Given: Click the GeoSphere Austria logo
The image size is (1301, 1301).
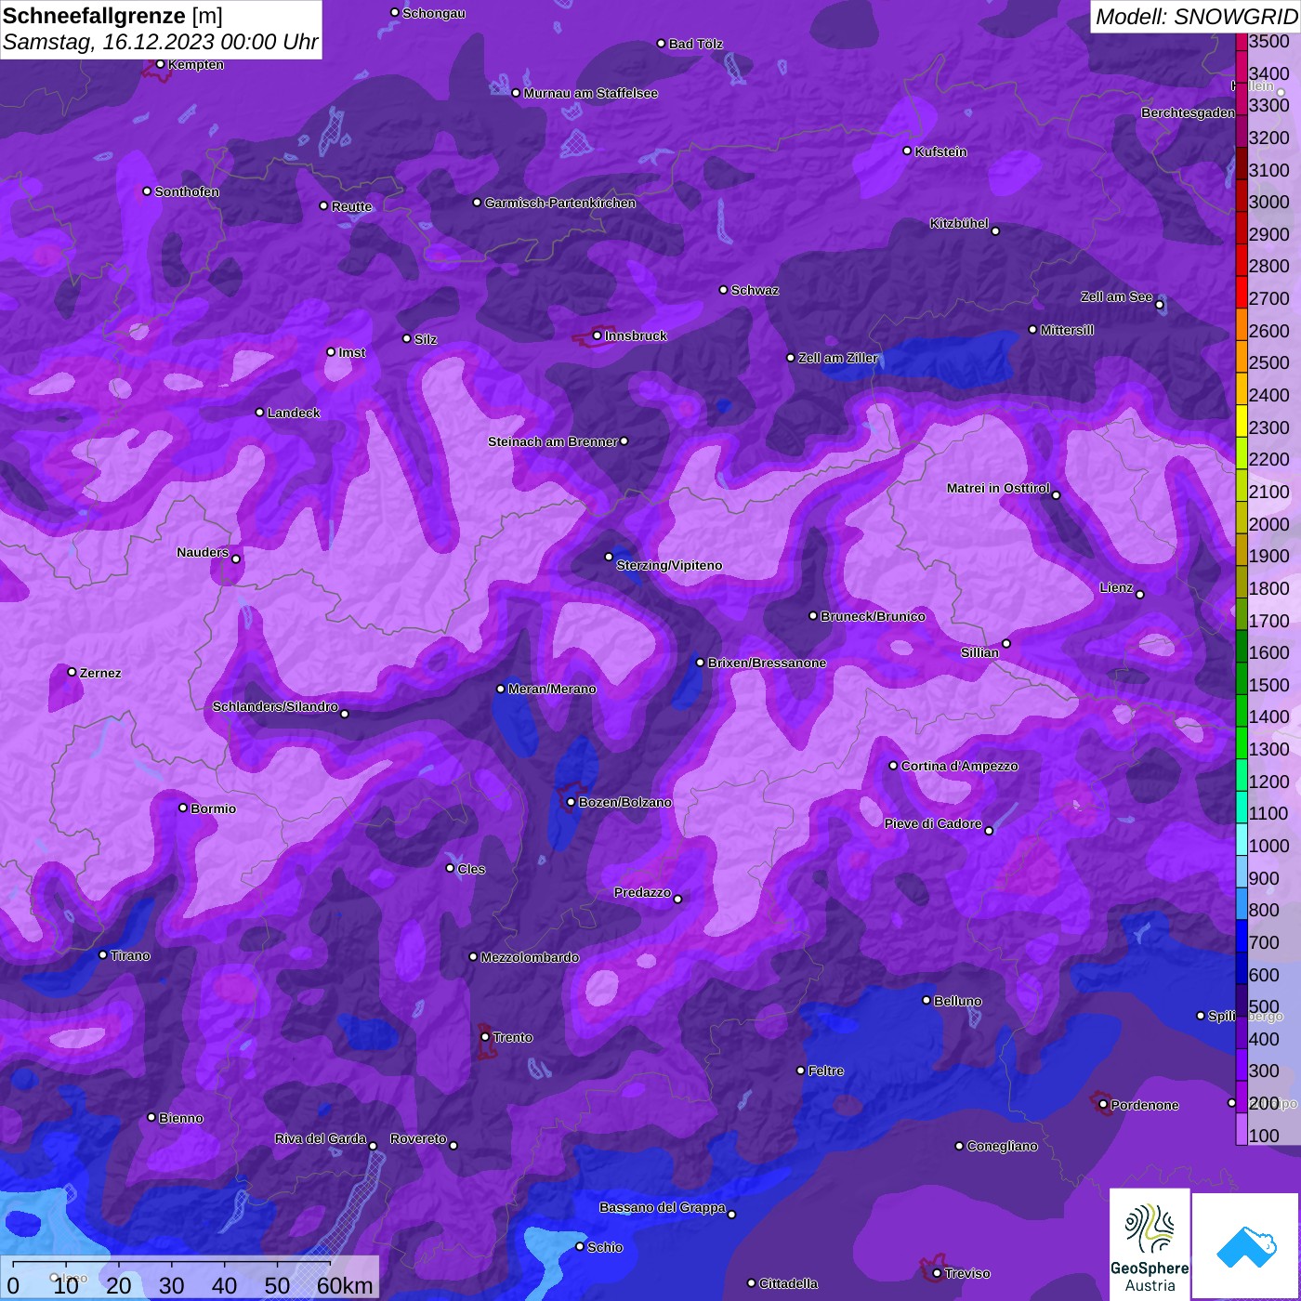Looking at the screenshot, I should click(x=1150, y=1245).
